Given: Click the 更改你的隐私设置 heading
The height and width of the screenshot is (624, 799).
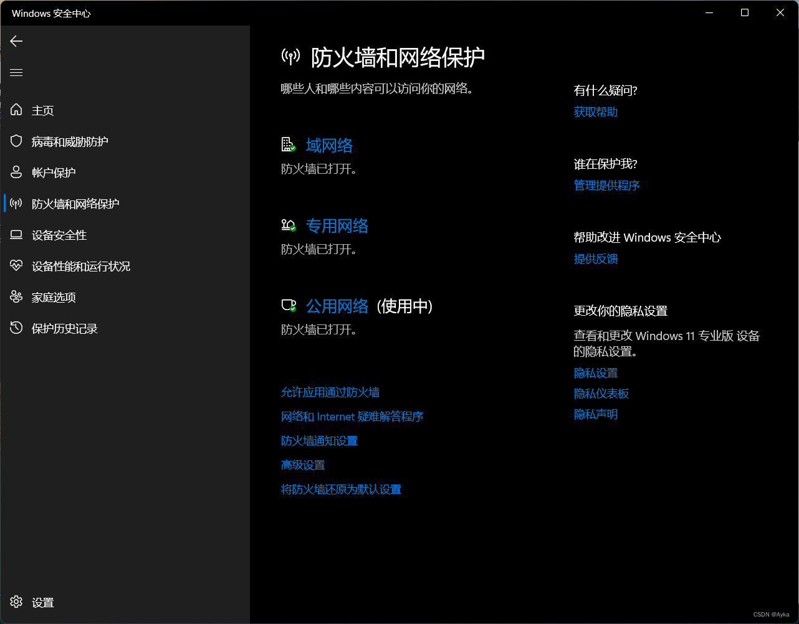Looking at the screenshot, I should (621, 311).
